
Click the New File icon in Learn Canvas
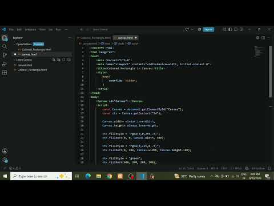click(54, 60)
